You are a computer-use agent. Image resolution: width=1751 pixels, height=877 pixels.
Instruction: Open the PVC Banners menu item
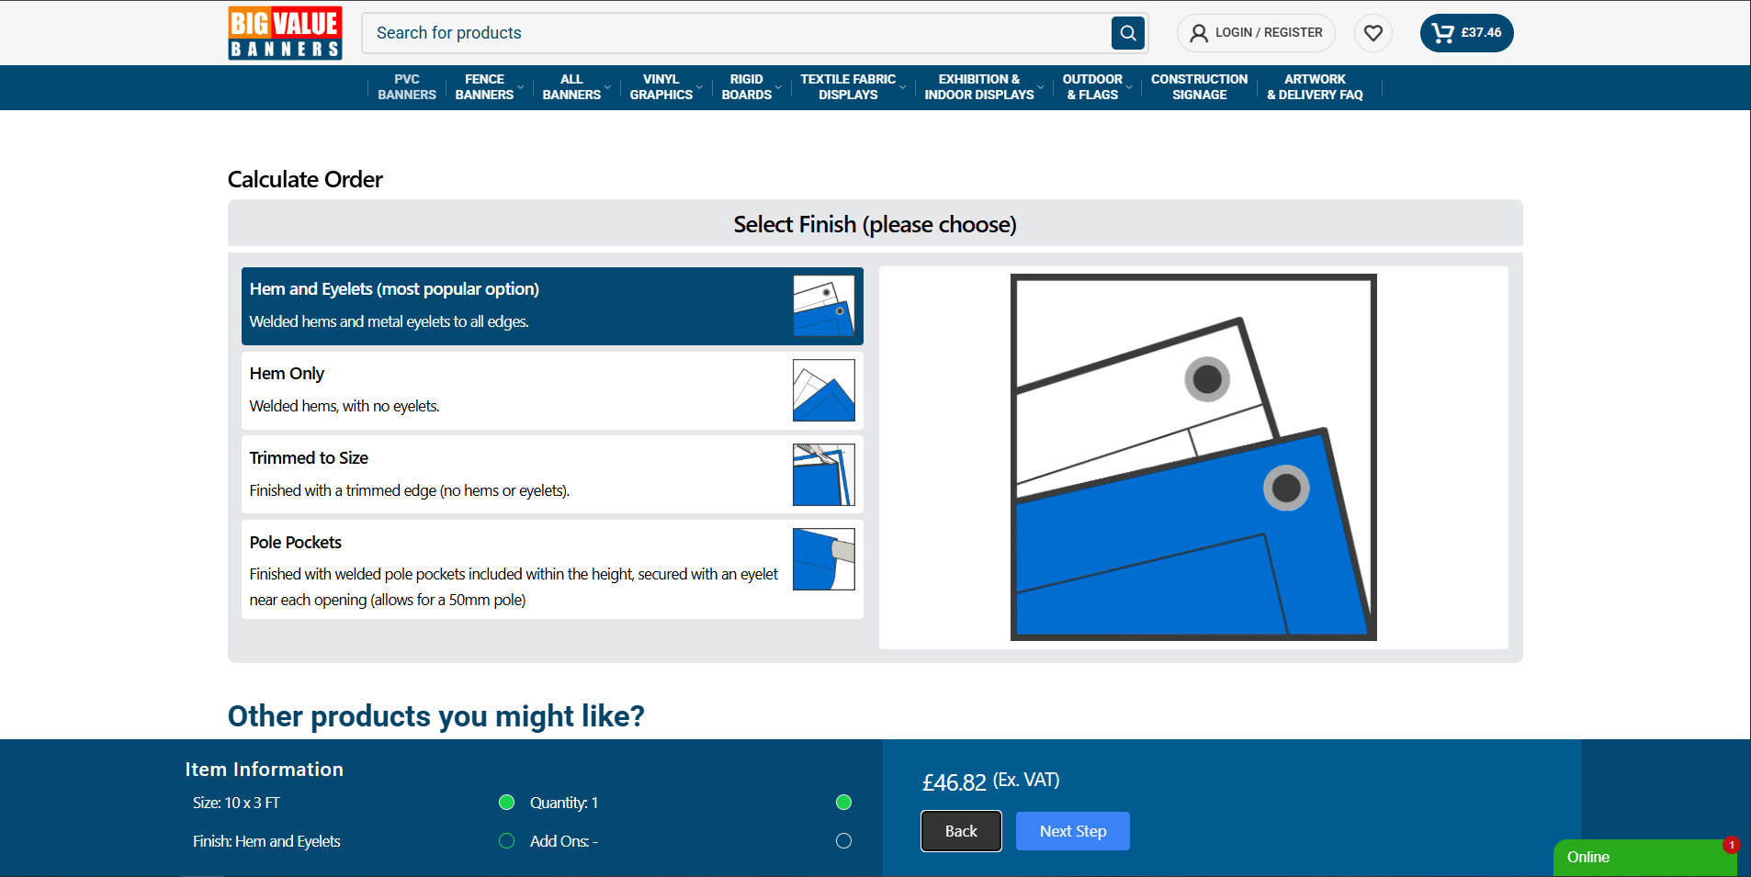pos(407,87)
